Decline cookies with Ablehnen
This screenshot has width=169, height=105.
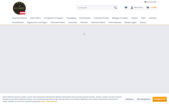[130, 99]
